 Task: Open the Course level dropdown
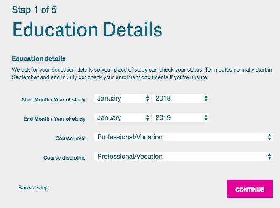[x=183, y=137]
